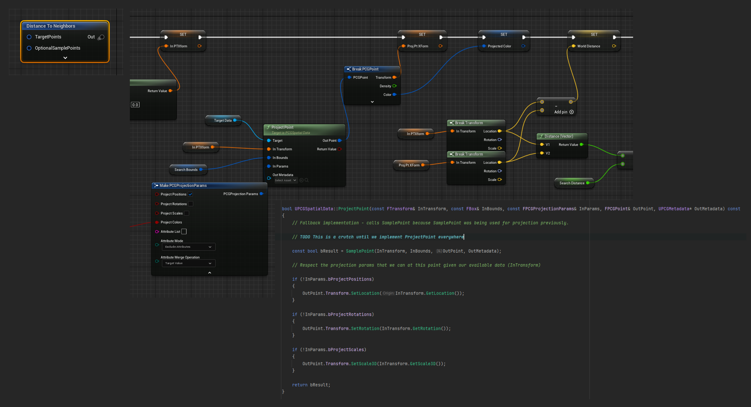Click the Distance (Vector) Return Value pin
The height and width of the screenshot is (407, 751).
pyautogui.click(x=581, y=145)
